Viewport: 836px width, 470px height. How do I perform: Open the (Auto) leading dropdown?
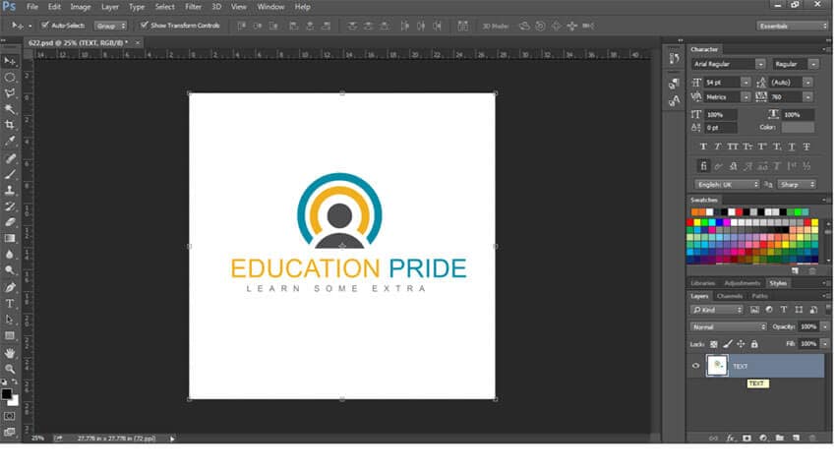click(807, 83)
